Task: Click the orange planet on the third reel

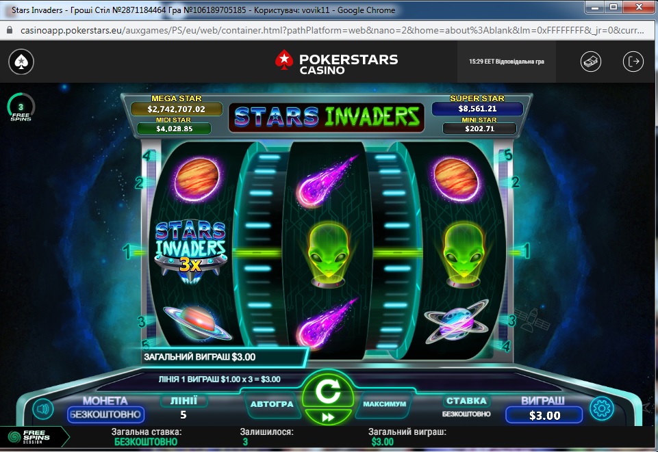Action: click(456, 179)
